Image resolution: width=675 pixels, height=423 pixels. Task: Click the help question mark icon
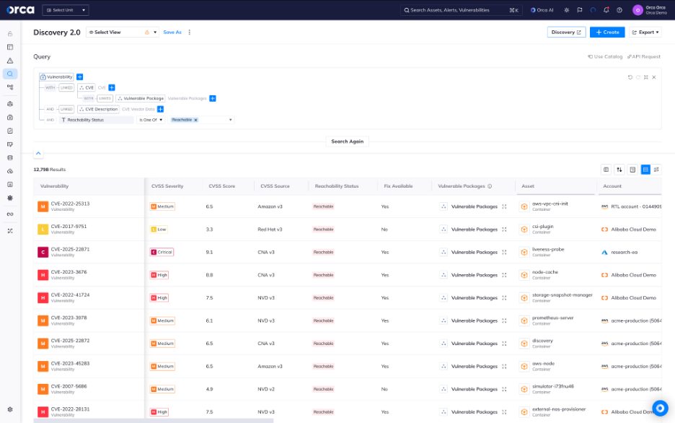click(x=619, y=10)
